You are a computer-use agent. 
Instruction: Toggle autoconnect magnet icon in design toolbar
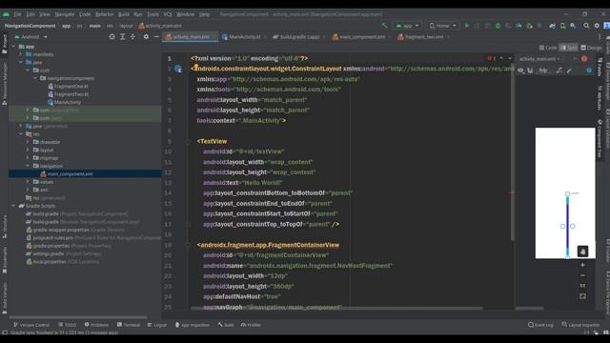[x=530, y=71]
